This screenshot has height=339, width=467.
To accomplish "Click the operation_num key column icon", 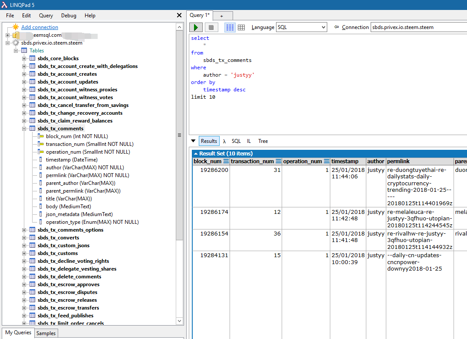I will pos(41,152).
